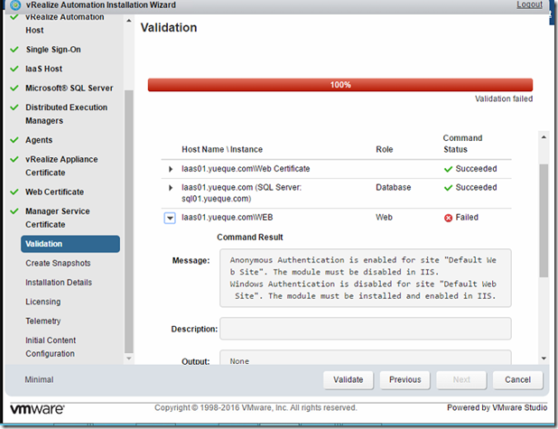
Task: Click the Minimal deployment label
Action: [39, 380]
